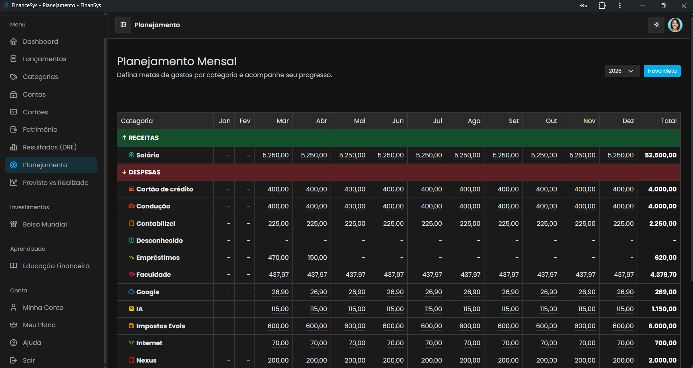Click the Bolsa Mundial icon
Image resolution: width=693 pixels, height=368 pixels.
[x=14, y=224]
